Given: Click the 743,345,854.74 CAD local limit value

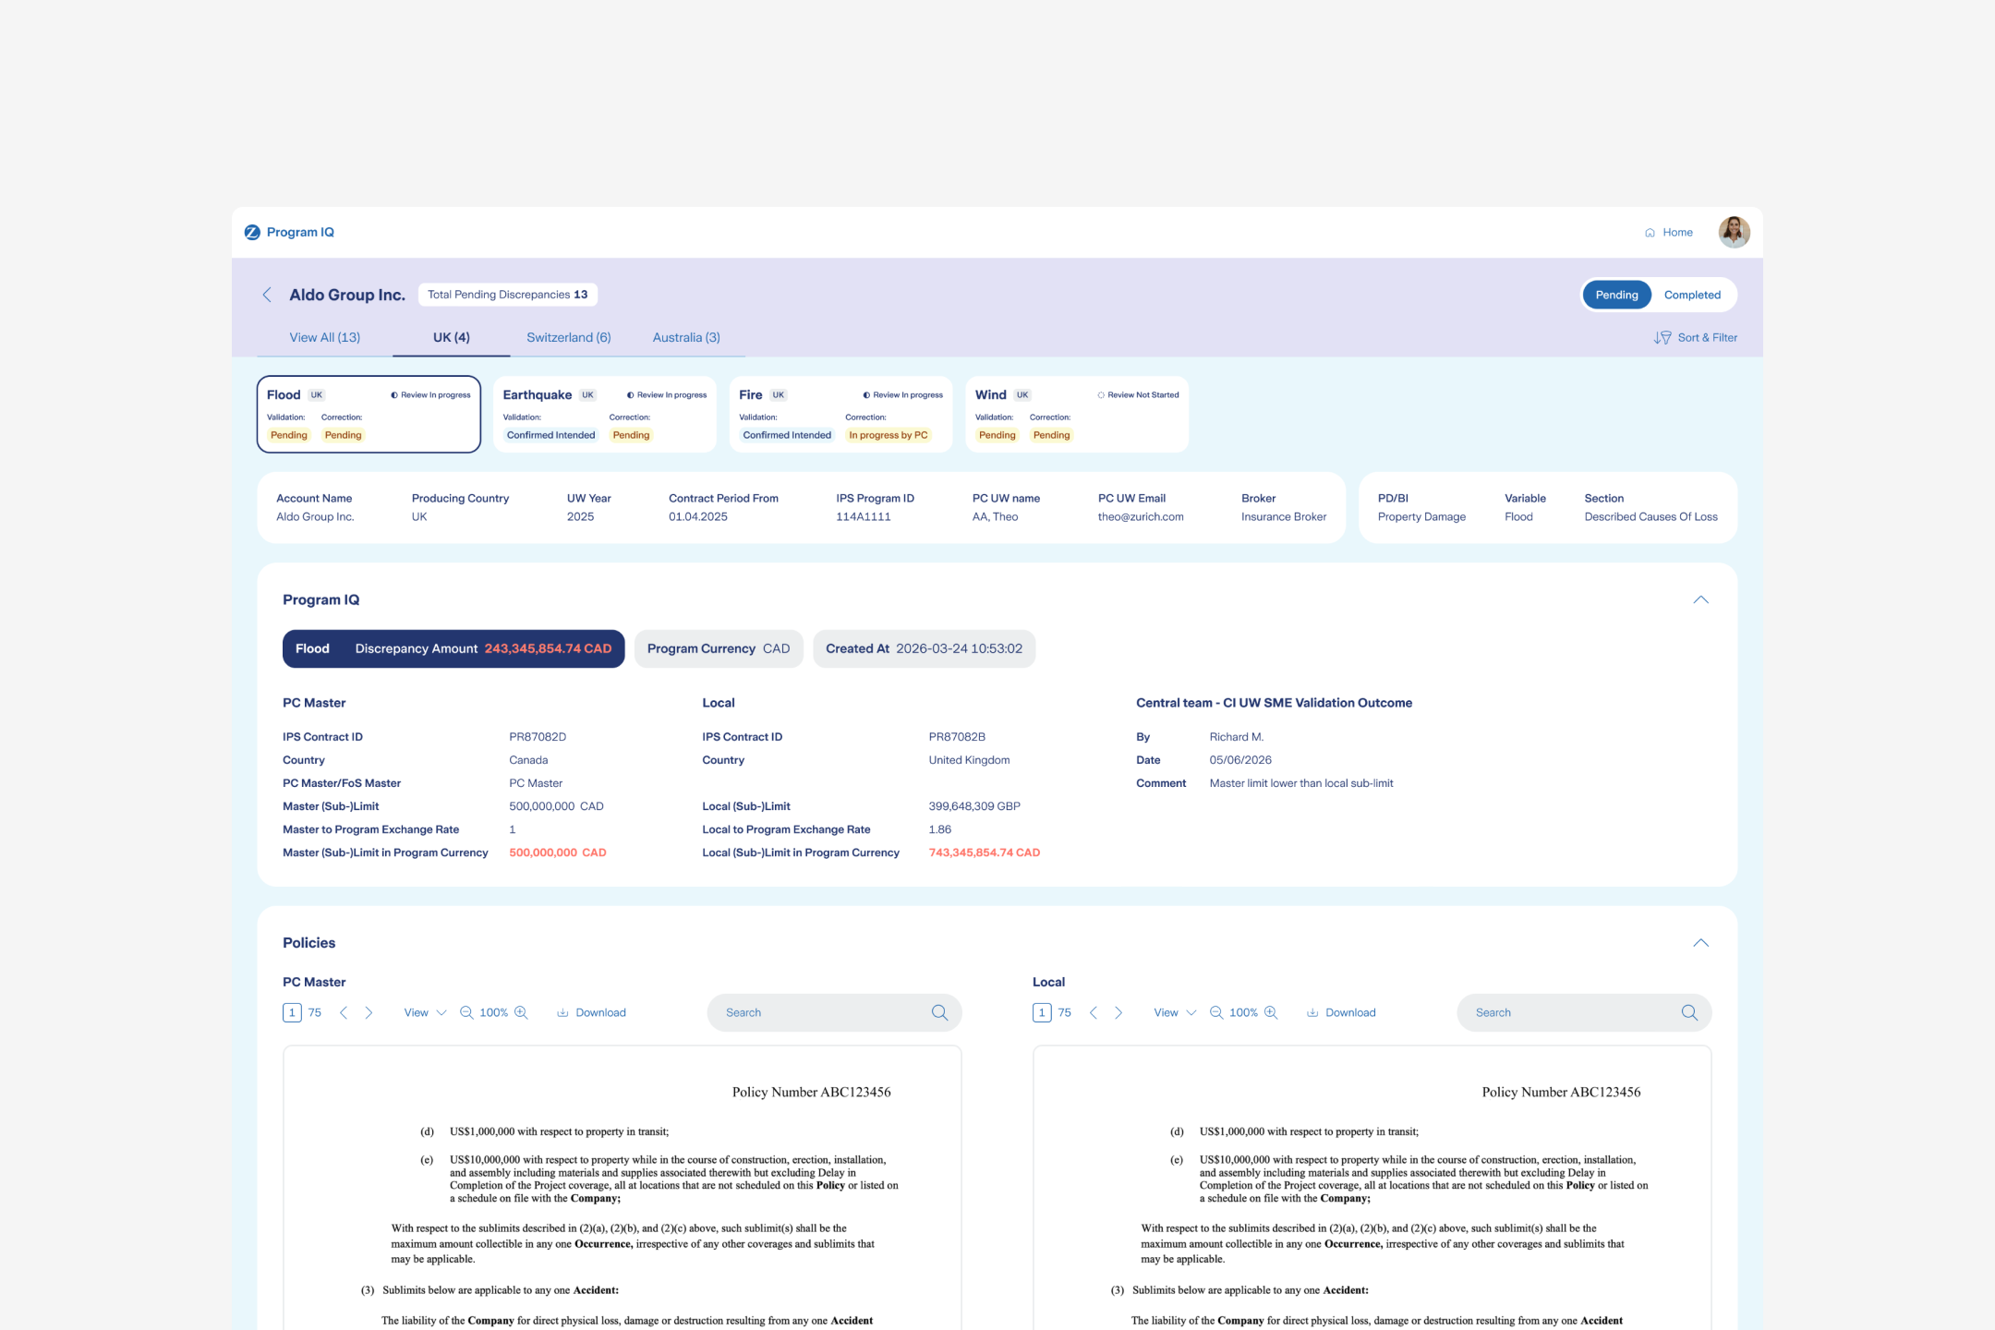Looking at the screenshot, I should (x=985, y=852).
